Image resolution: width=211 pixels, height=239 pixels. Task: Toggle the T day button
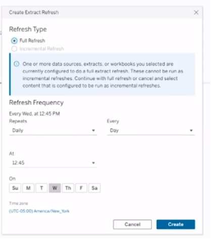[x=41, y=188]
